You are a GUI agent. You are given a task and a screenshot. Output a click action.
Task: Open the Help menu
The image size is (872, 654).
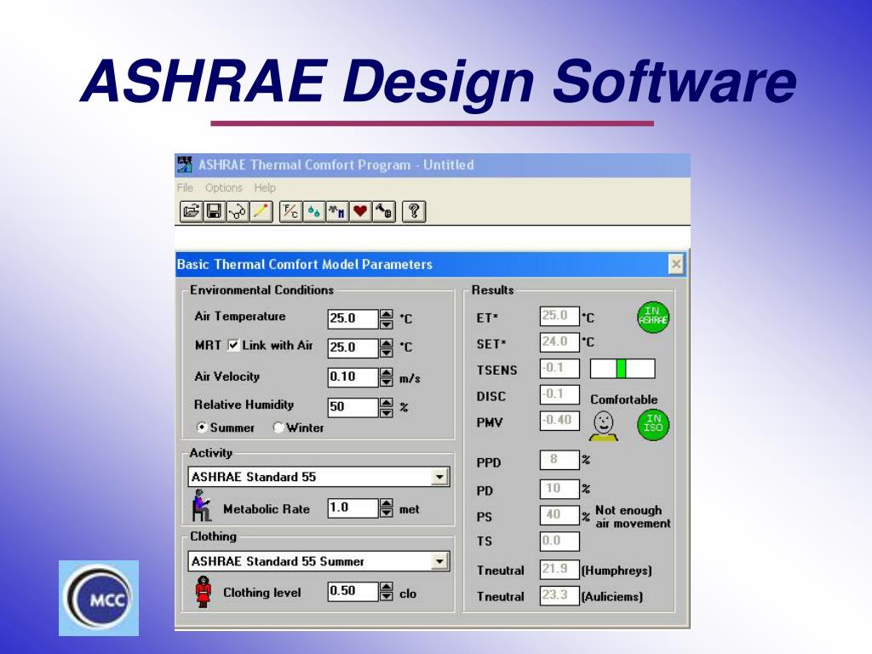[x=265, y=187]
